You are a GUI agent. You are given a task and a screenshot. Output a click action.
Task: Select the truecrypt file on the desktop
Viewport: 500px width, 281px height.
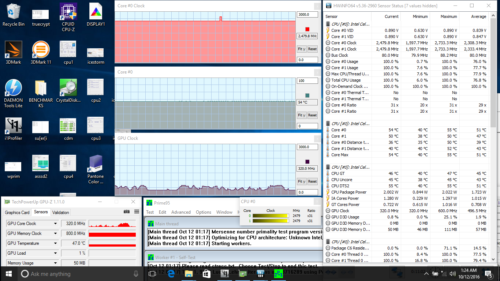tap(41, 17)
